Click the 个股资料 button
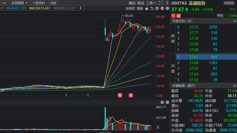Viewport: 237px width, 133px height. tap(38, 3)
